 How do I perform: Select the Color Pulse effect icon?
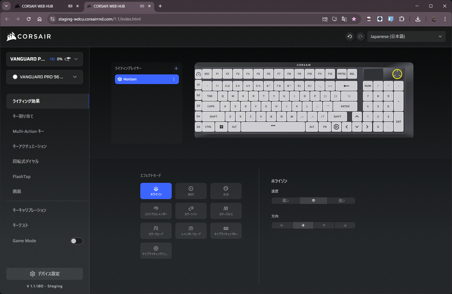tap(226, 208)
